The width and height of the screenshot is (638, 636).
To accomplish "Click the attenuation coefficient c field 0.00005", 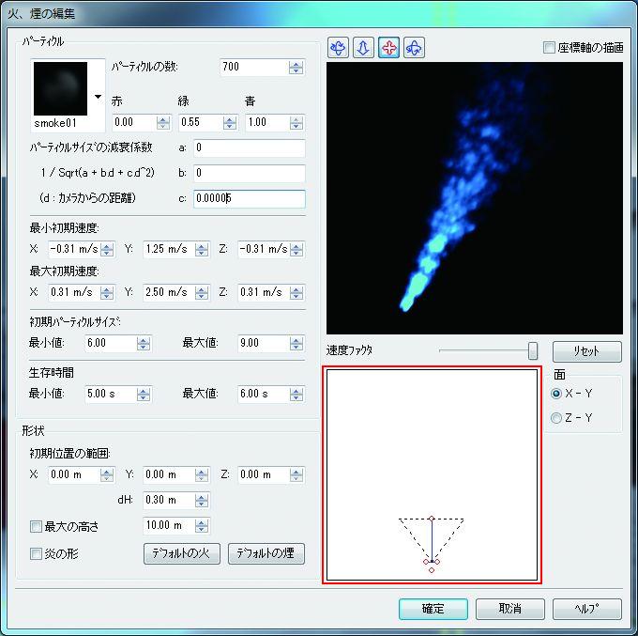I will click(250, 199).
